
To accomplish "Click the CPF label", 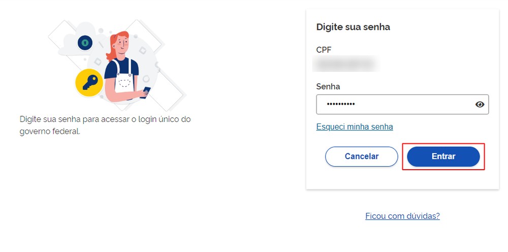I will coord(324,50).
